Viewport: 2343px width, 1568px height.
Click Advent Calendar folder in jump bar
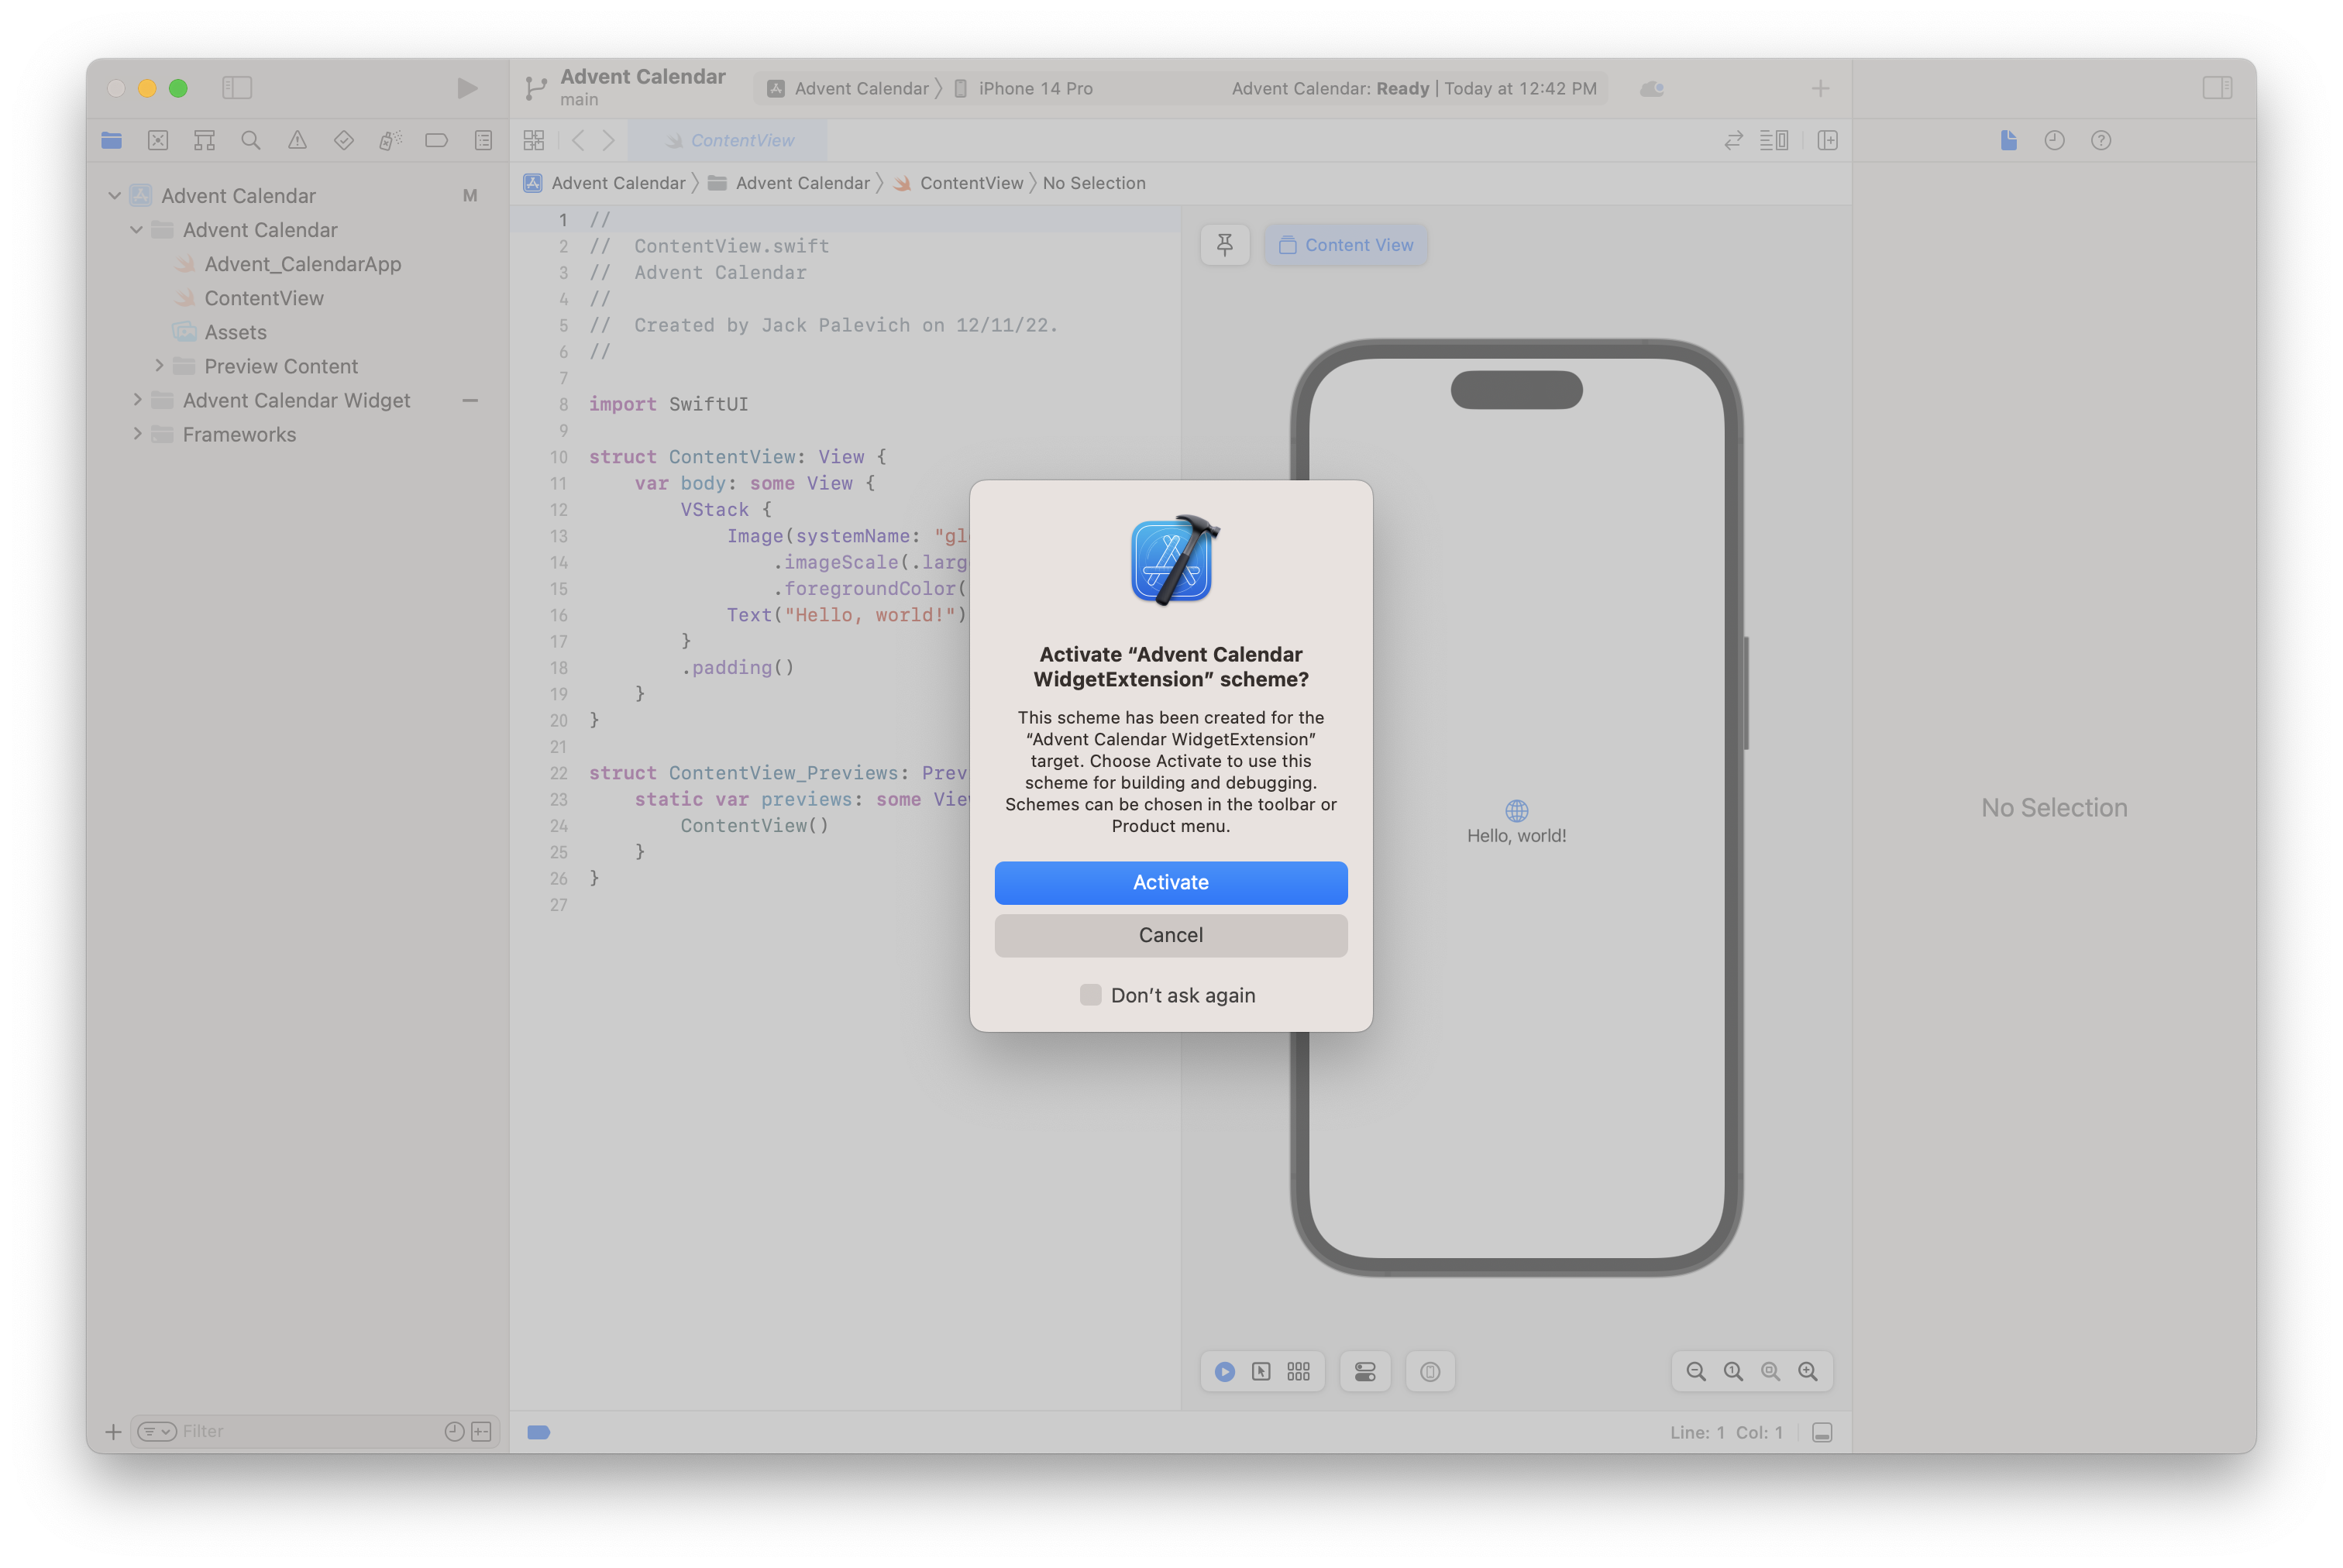click(789, 183)
